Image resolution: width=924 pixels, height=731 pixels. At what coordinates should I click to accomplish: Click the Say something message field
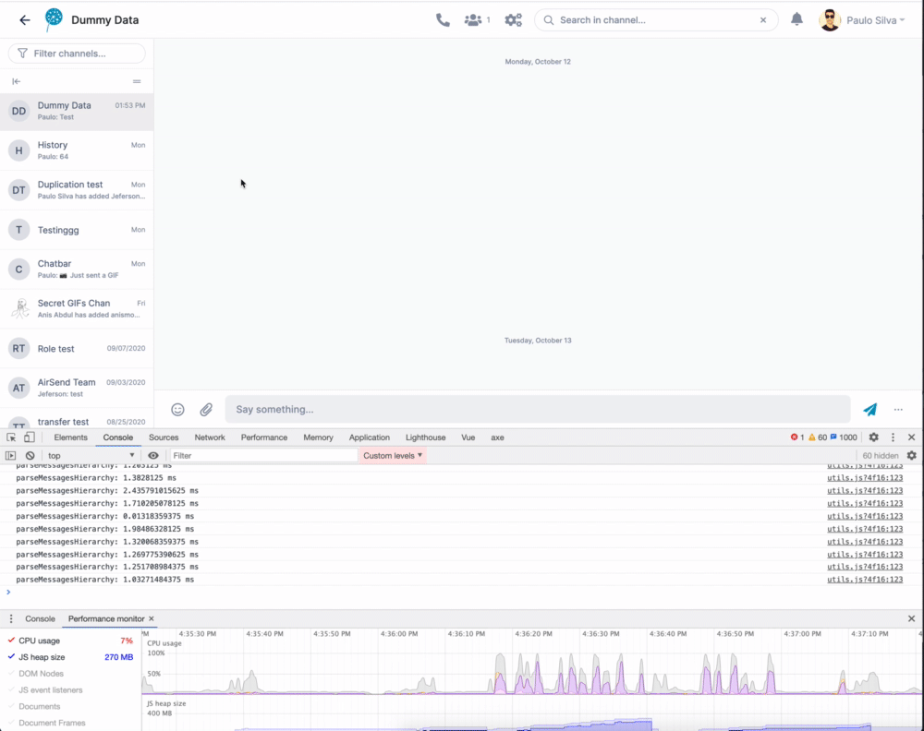pyautogui.click(x=538, y=410)
